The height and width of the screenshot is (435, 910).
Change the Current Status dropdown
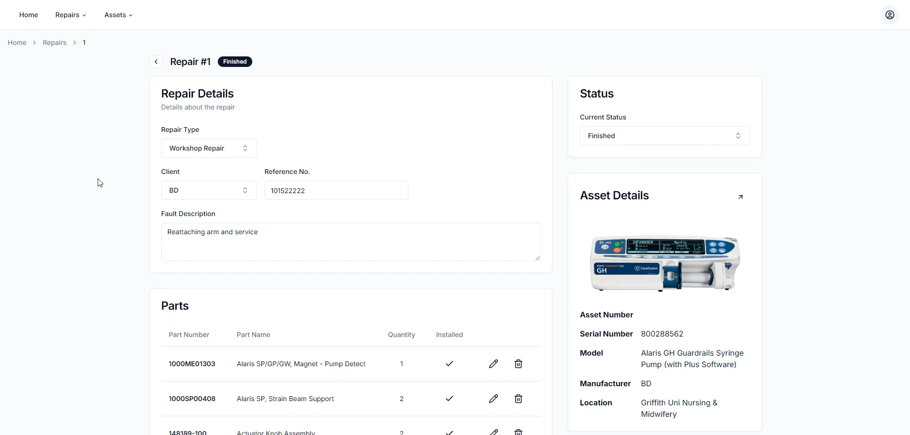[664, 136]
